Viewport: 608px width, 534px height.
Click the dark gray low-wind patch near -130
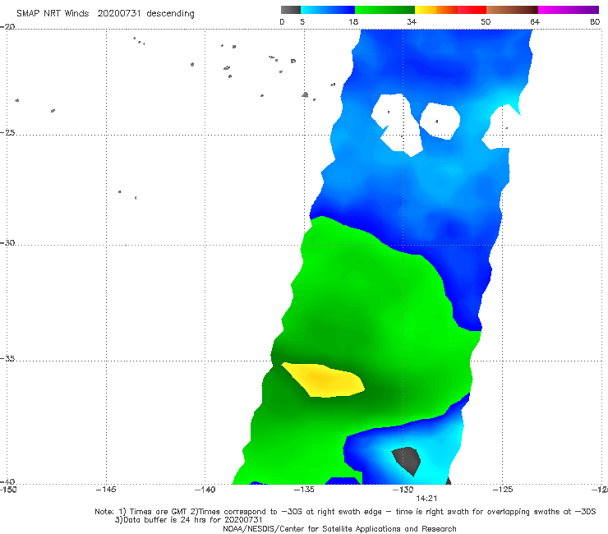[407, 461]
